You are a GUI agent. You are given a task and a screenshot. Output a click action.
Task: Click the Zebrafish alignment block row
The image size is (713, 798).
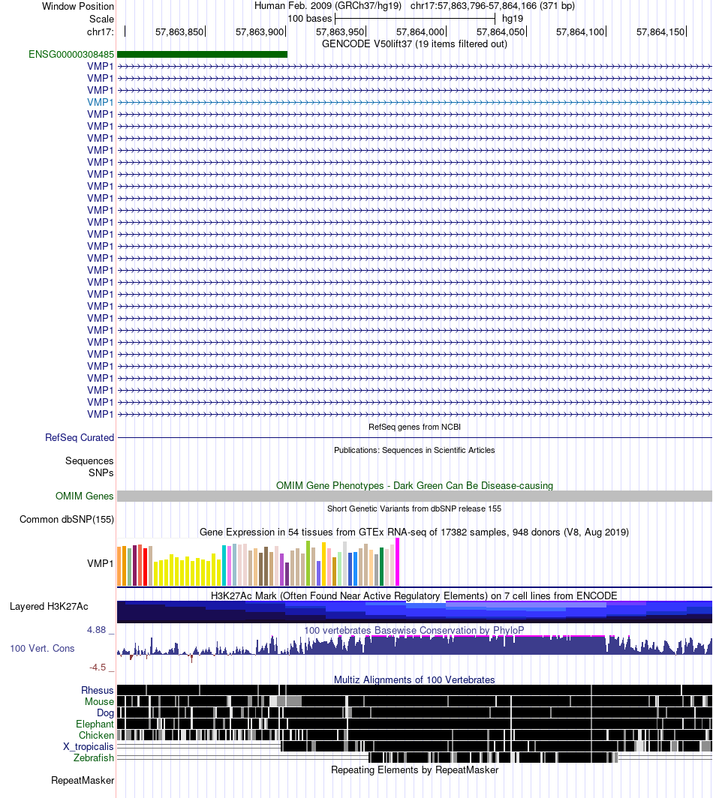[x=493, y=757]
